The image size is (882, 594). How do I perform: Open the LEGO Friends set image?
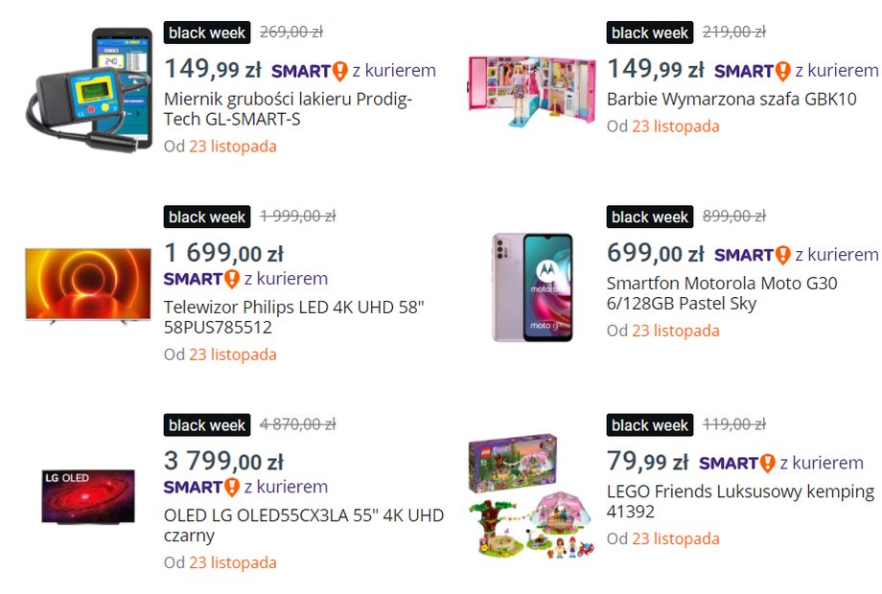(x=531, y=495)
